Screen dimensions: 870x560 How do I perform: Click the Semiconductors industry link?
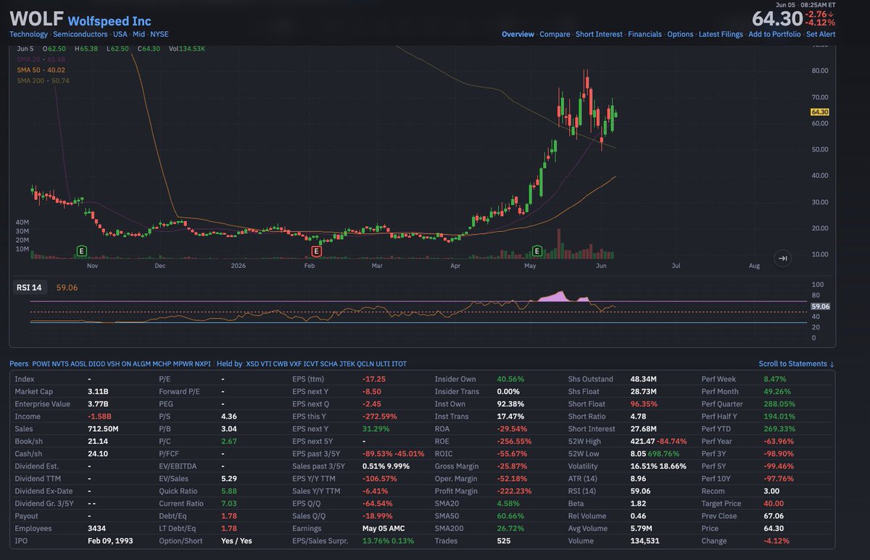tap(80, 34)
